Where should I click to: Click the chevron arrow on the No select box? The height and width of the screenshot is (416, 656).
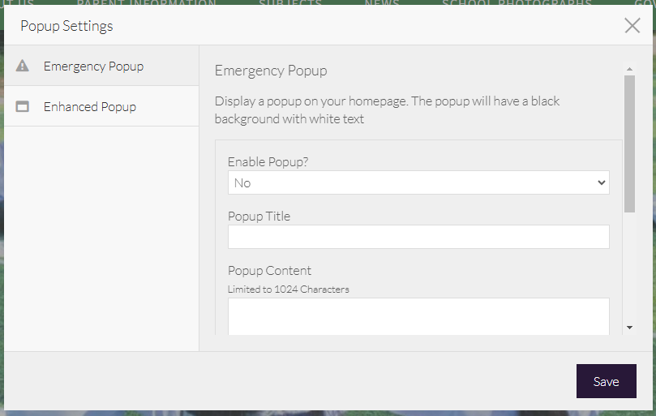point(601,182)
